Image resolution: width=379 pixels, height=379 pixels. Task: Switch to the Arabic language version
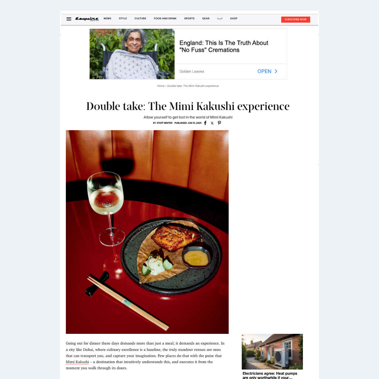[x=220, y=19]
